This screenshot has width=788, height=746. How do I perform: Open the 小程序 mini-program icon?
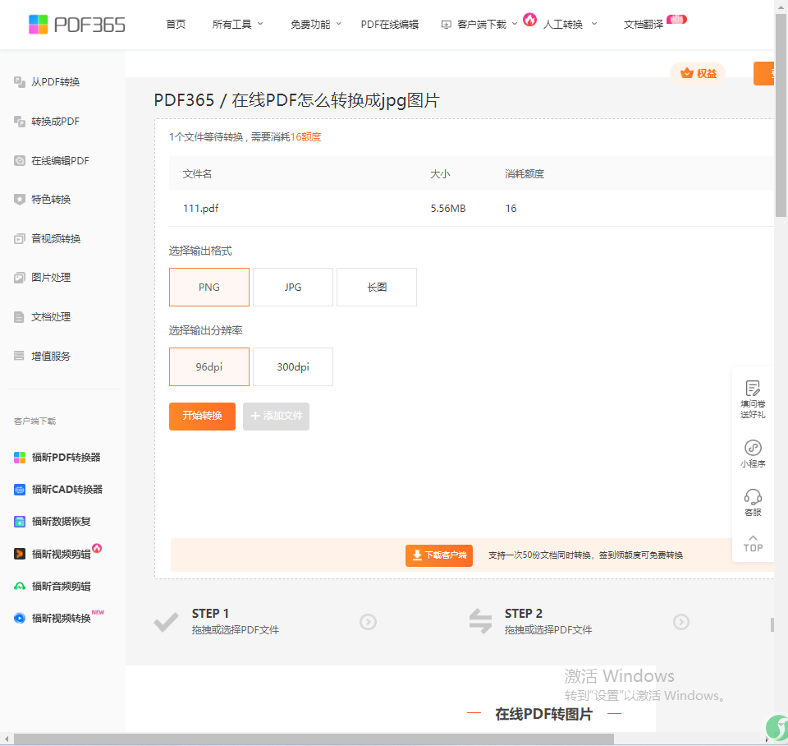pos(753,448)
